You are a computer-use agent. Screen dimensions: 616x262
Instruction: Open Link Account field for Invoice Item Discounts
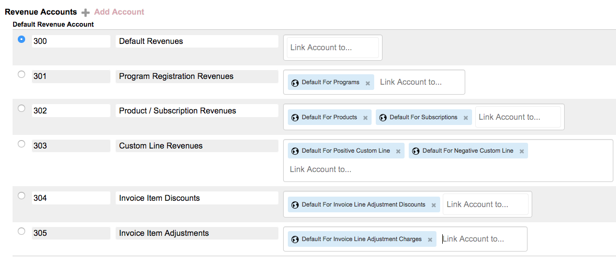[486, 204]
